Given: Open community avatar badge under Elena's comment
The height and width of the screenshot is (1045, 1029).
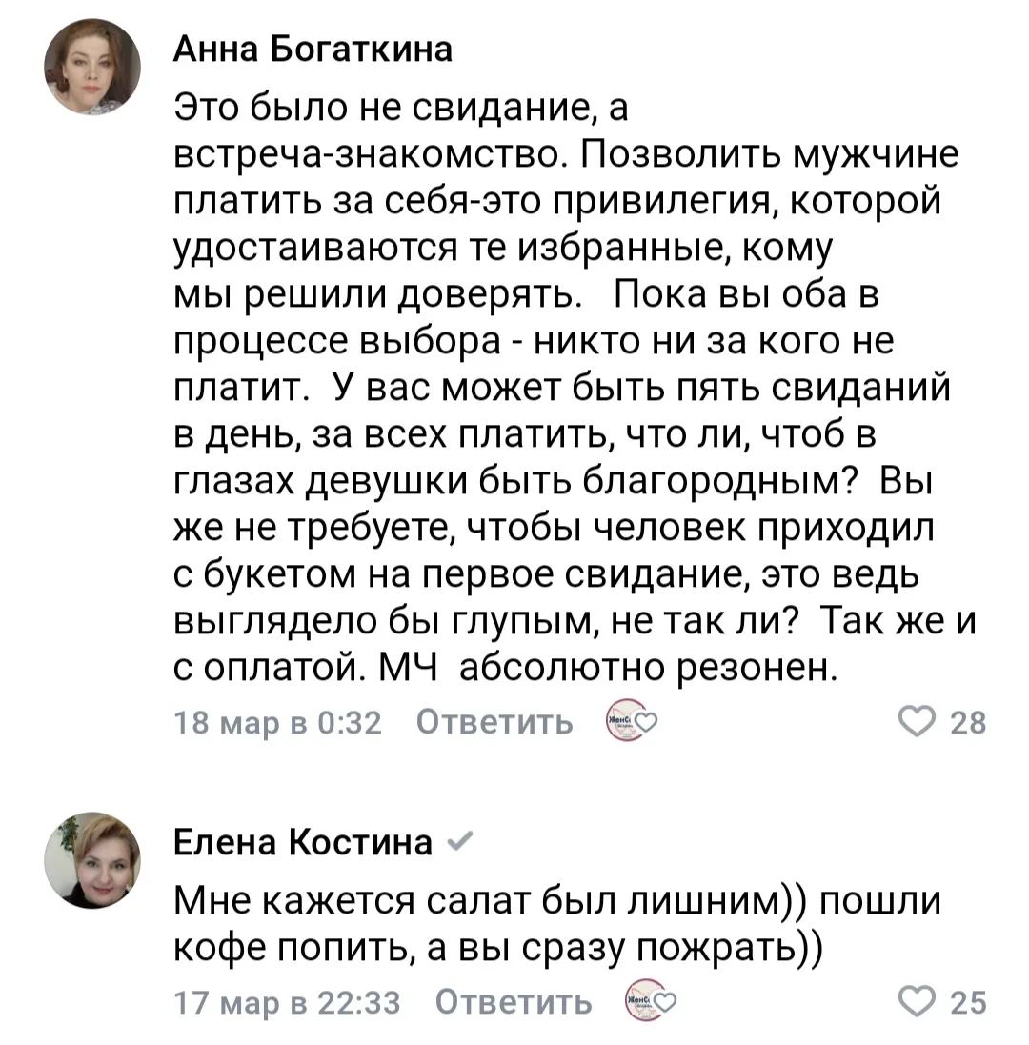Looking at the screenshot, I should 637,1002.
